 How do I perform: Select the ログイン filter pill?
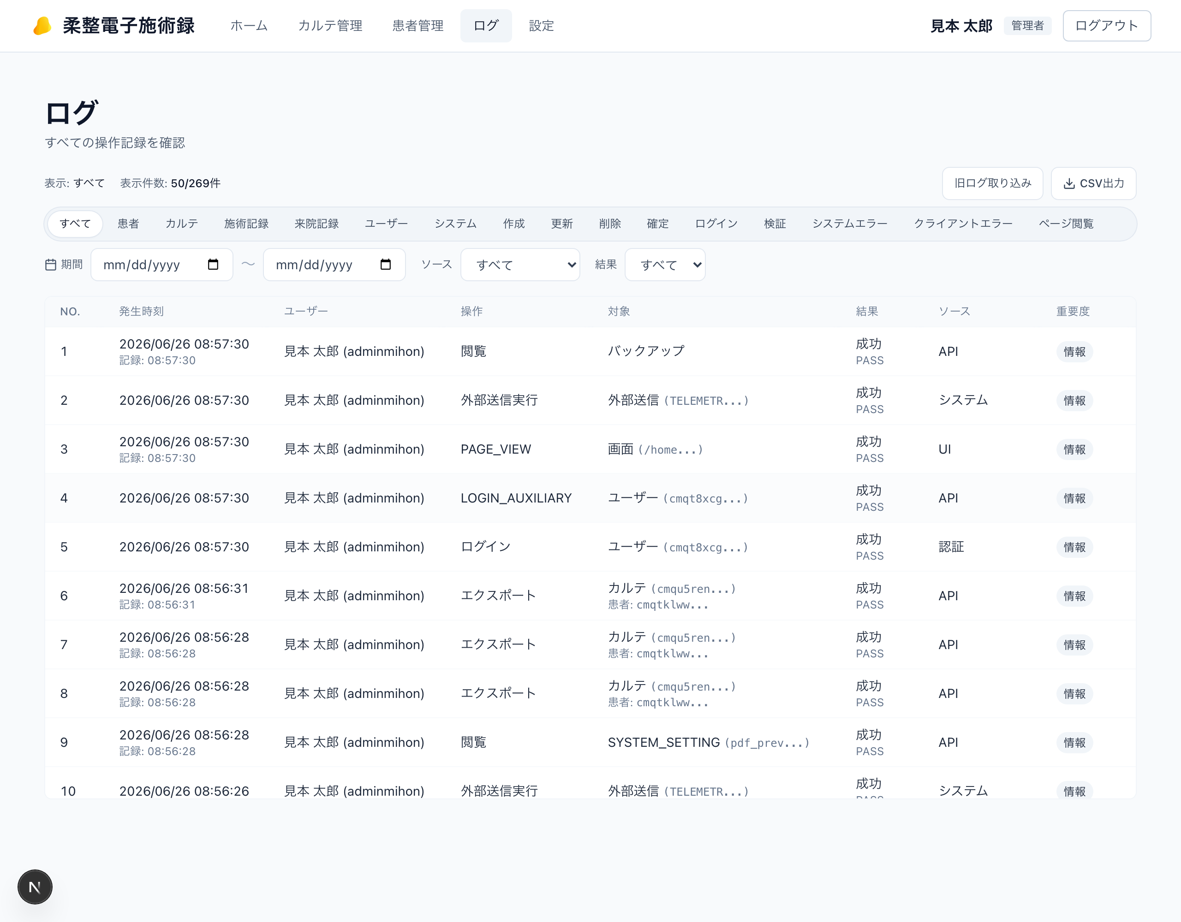click(x=716, y=224)
